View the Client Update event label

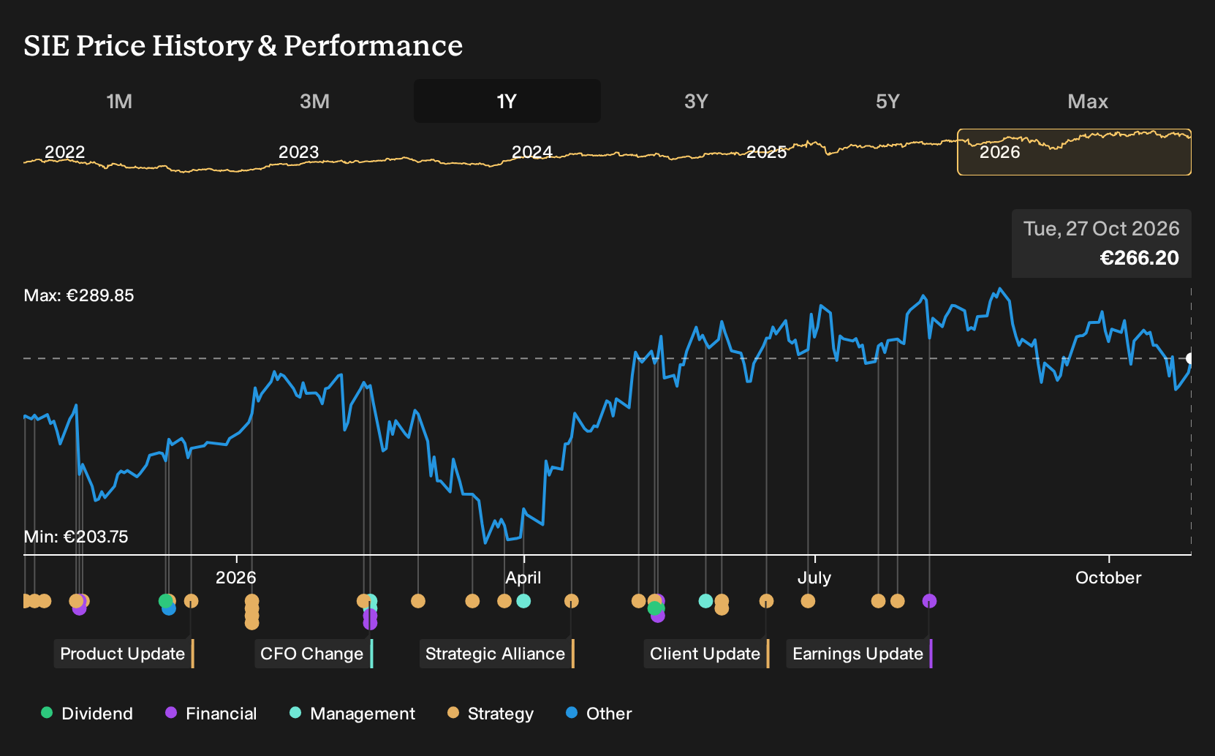[706, 654]
